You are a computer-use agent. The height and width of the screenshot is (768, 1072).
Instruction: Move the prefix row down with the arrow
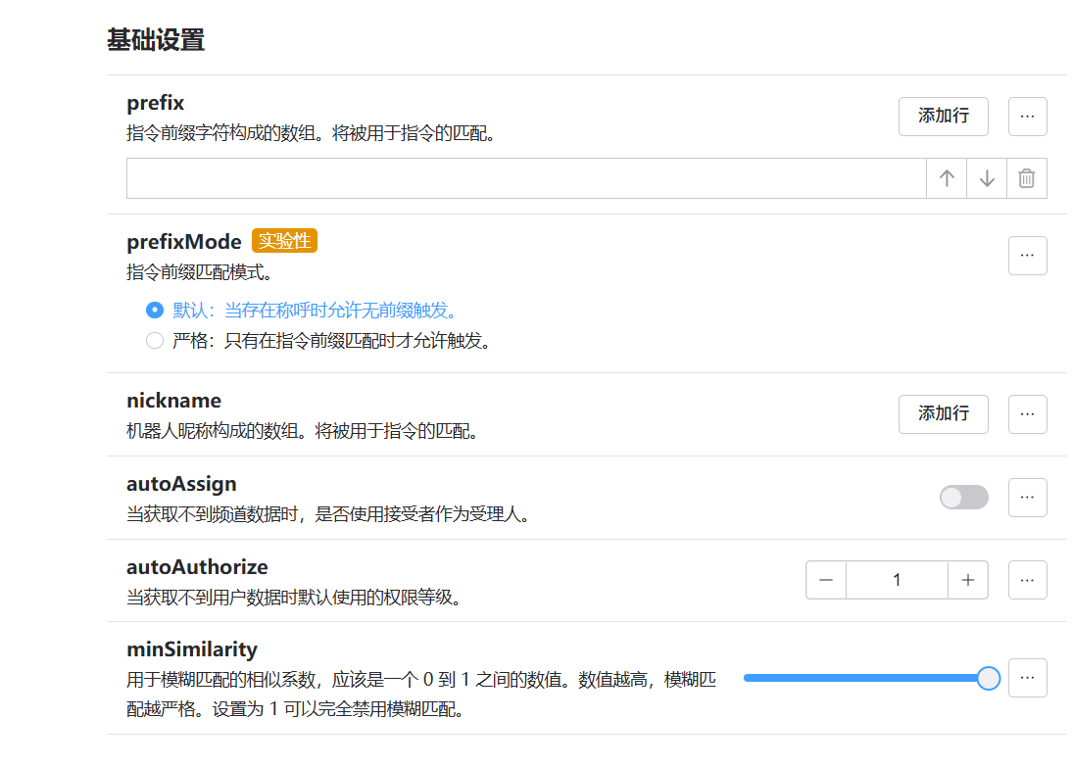987,178
